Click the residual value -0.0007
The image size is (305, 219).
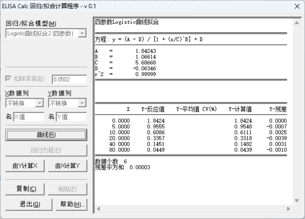(276, 127)
